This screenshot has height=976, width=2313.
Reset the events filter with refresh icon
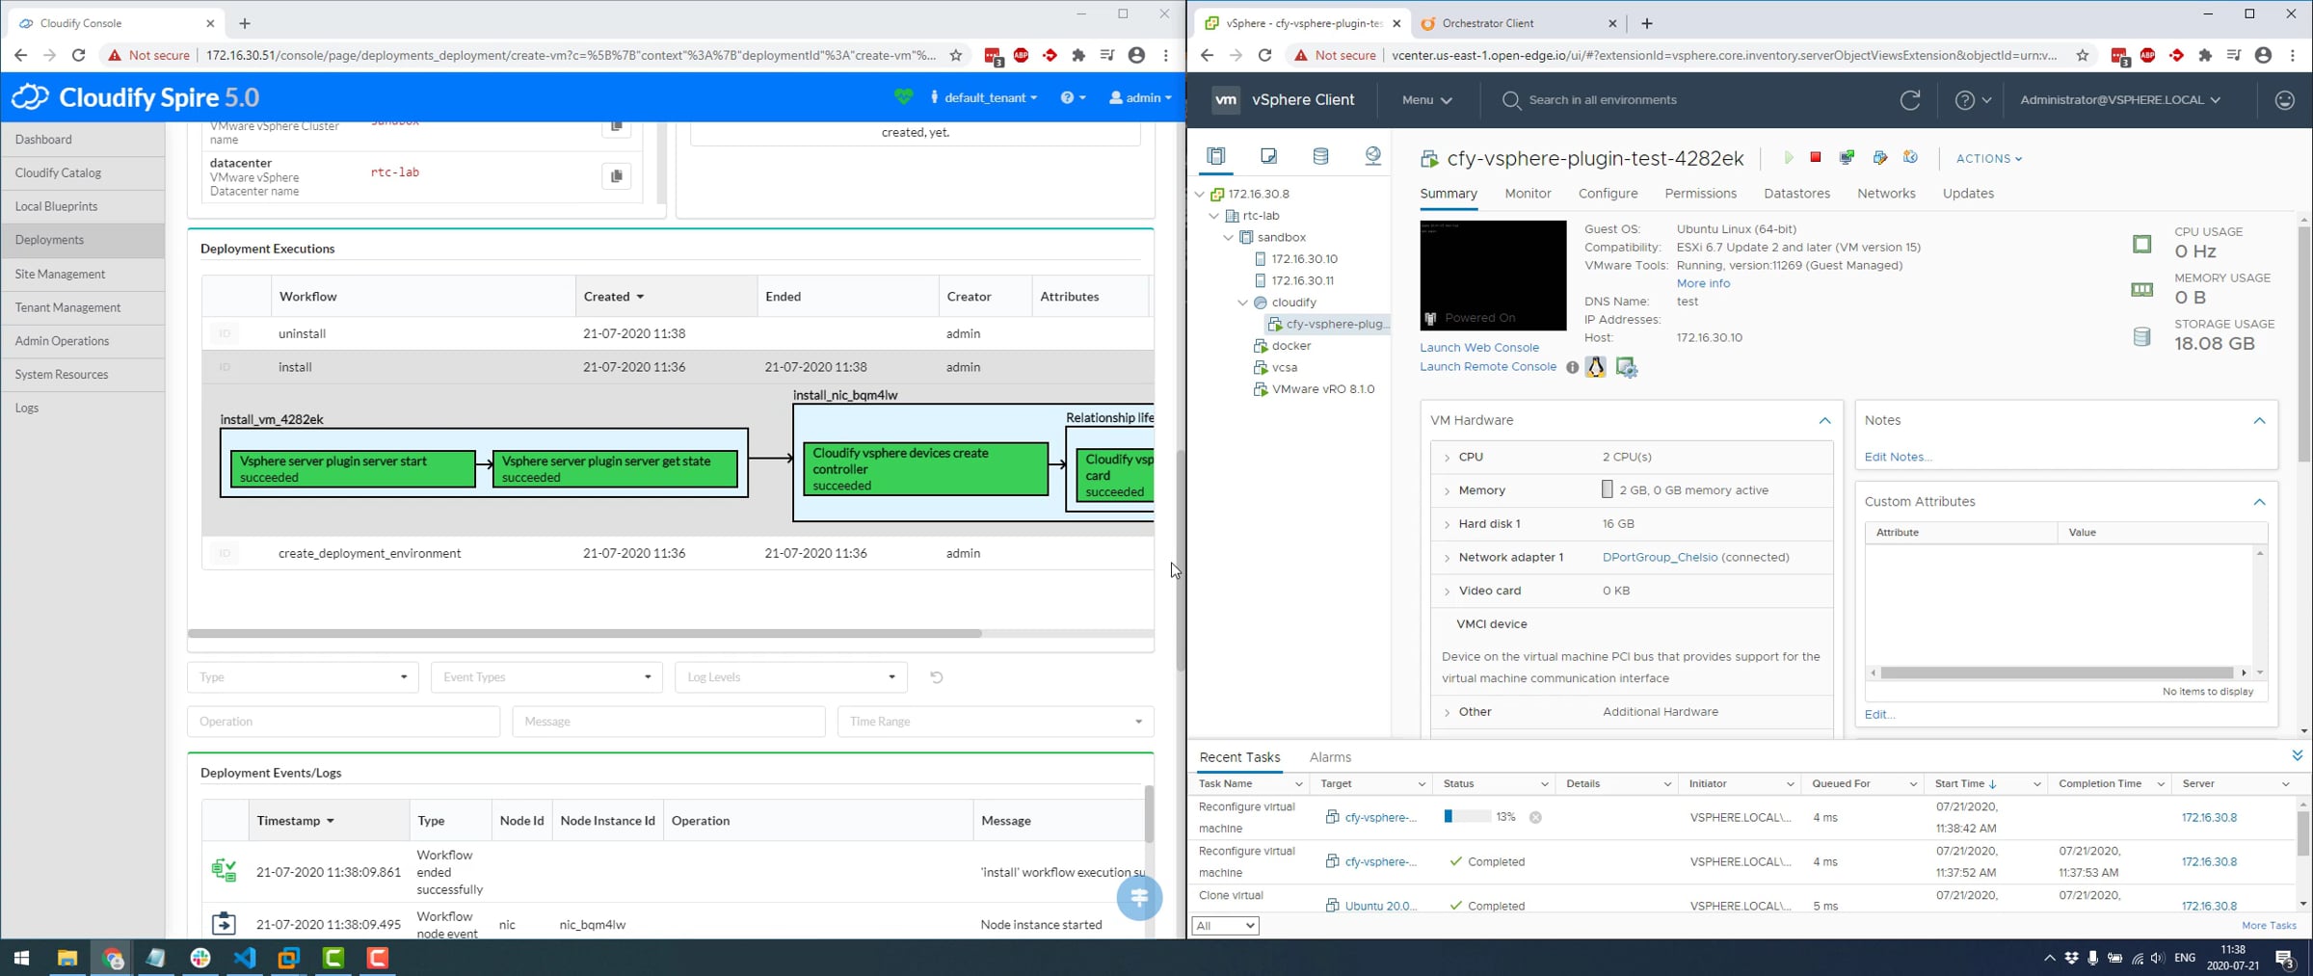[x=936, y=677]
